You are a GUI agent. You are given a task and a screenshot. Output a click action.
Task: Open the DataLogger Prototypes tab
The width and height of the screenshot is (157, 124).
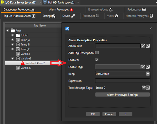pyautogui.click(x=21, y=10)
